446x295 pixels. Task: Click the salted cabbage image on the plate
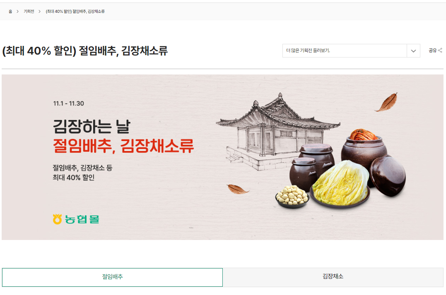[x=340, y=183]
